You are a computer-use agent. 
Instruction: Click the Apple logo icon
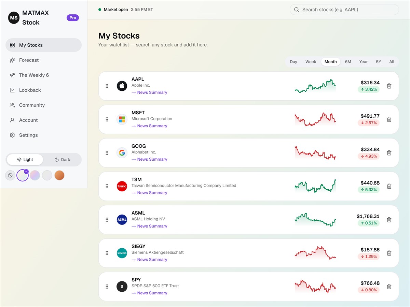122,86
